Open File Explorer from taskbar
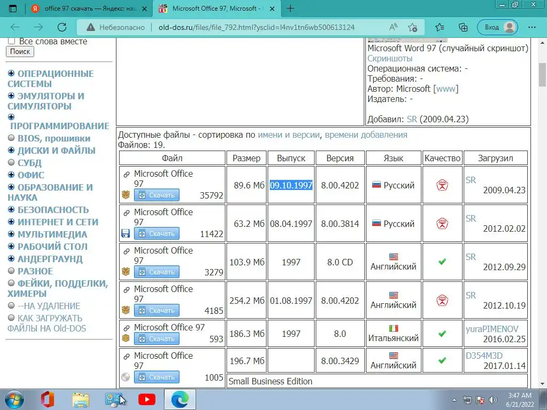This screenshot has height=410, width=547. coord(81,400)
